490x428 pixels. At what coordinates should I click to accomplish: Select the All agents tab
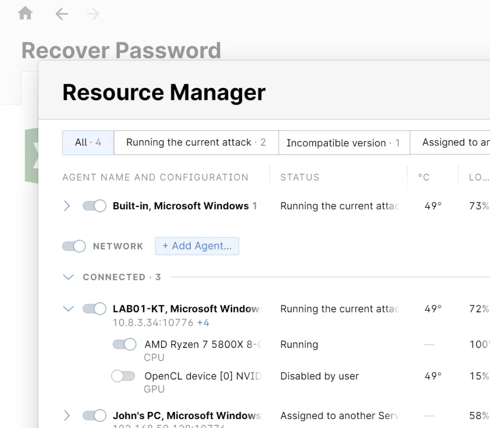pyautogui.click(x=88, y=143)
